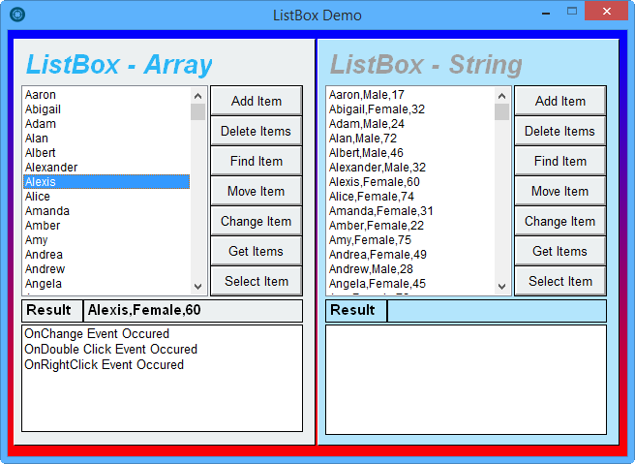Select Andrew,Male,28 in String list
The width and height of the screenshot is (635, 464).
coord(410,268)
